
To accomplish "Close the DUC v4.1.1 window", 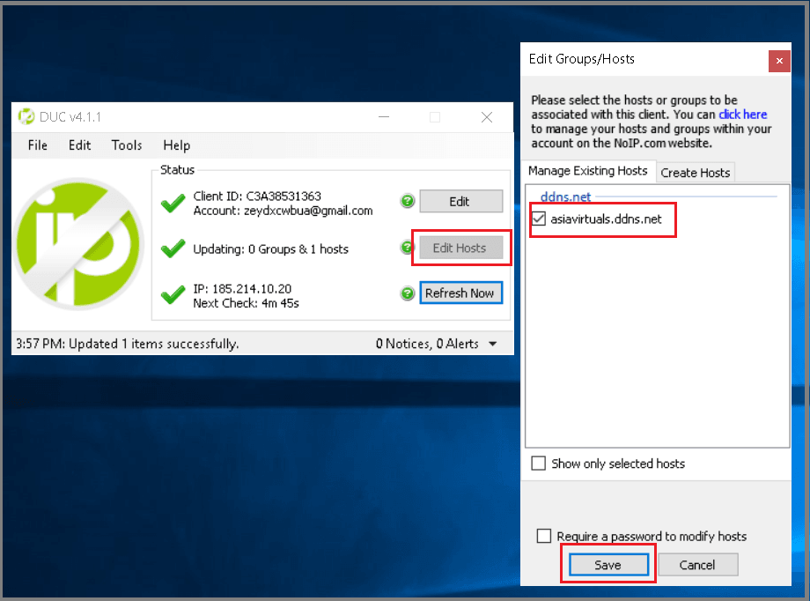I will pyautogui.click(x=487, y=117).
